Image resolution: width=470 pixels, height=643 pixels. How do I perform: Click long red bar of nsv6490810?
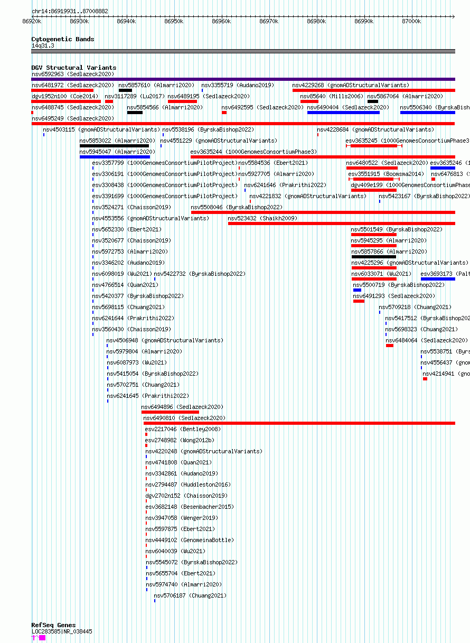click(299, 423)
